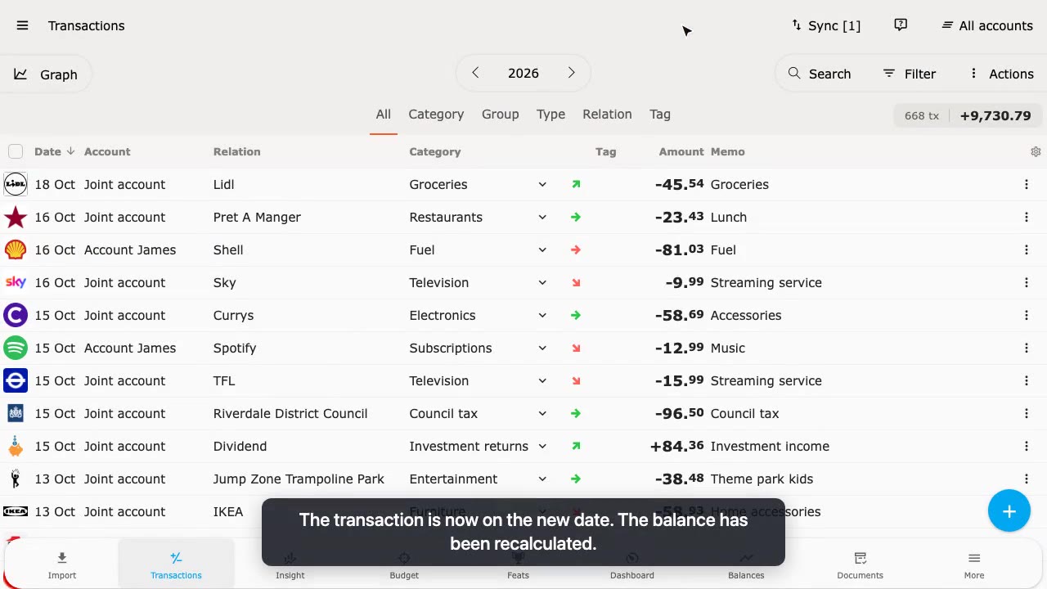Click the Sky logo icon

coord(16,282)
